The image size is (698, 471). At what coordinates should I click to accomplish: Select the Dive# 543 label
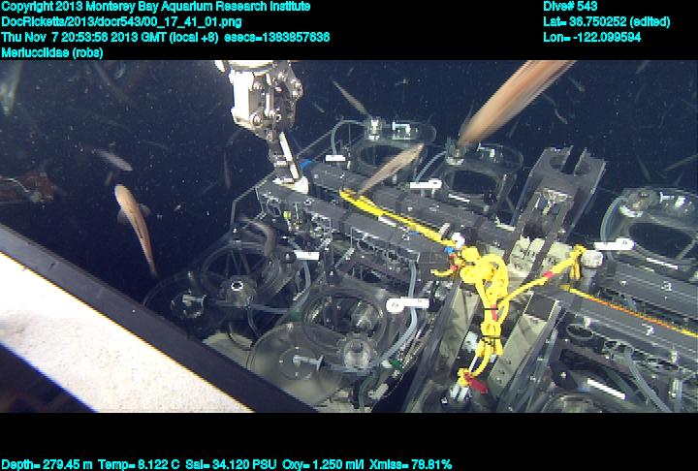tap(570, 7)
